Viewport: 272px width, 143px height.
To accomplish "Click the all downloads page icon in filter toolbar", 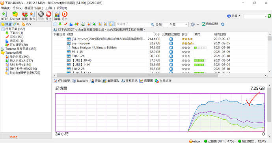I will pos(55,24).
